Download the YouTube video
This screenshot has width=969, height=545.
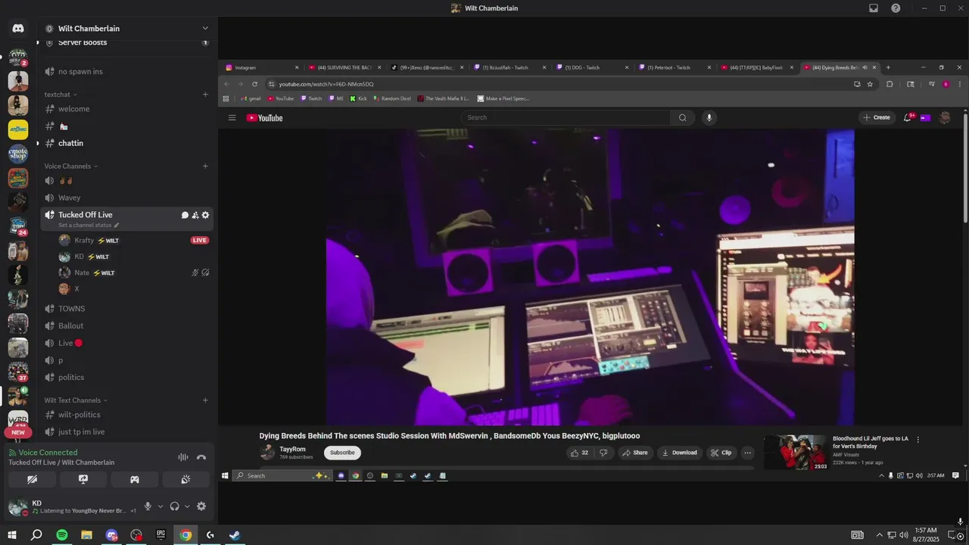(x=679, y=453)
